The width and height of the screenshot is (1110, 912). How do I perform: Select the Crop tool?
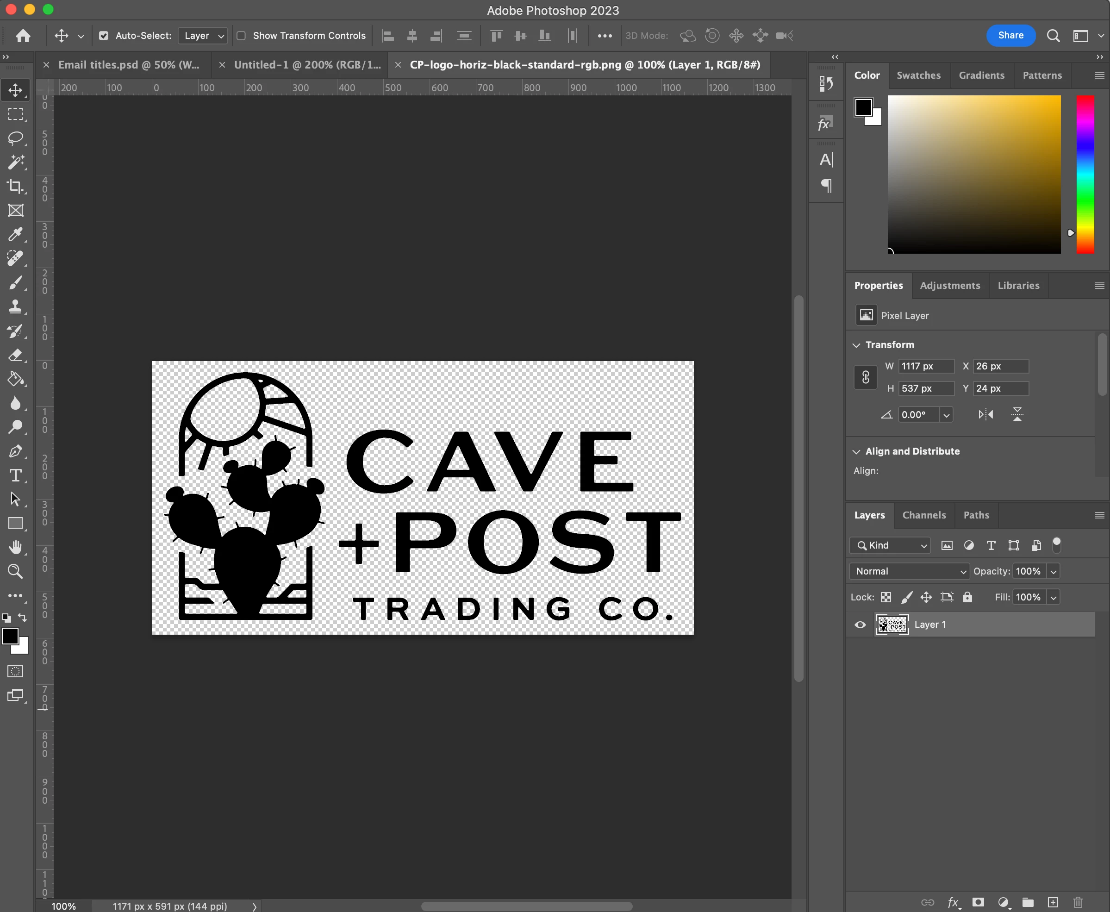click(15, 187)
